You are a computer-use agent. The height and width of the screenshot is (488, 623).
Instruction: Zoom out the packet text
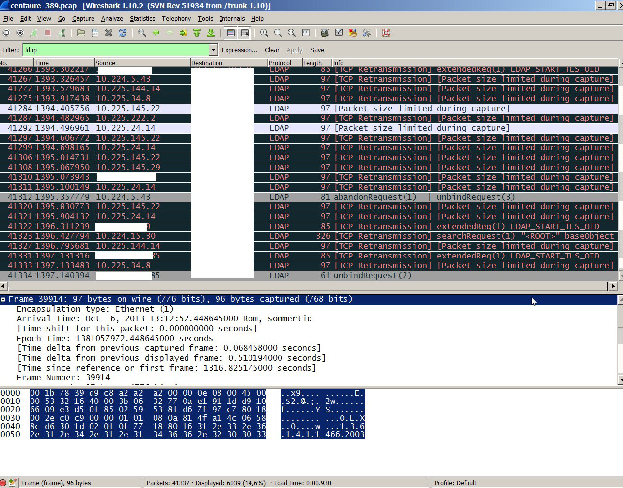pyautogui.click(x=278, y=33)
